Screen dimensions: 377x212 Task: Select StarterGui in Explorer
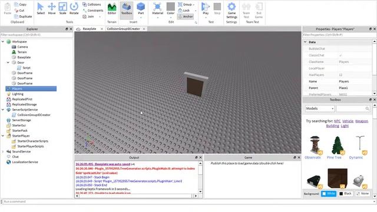pyautogui.click(x=19, y=125)
